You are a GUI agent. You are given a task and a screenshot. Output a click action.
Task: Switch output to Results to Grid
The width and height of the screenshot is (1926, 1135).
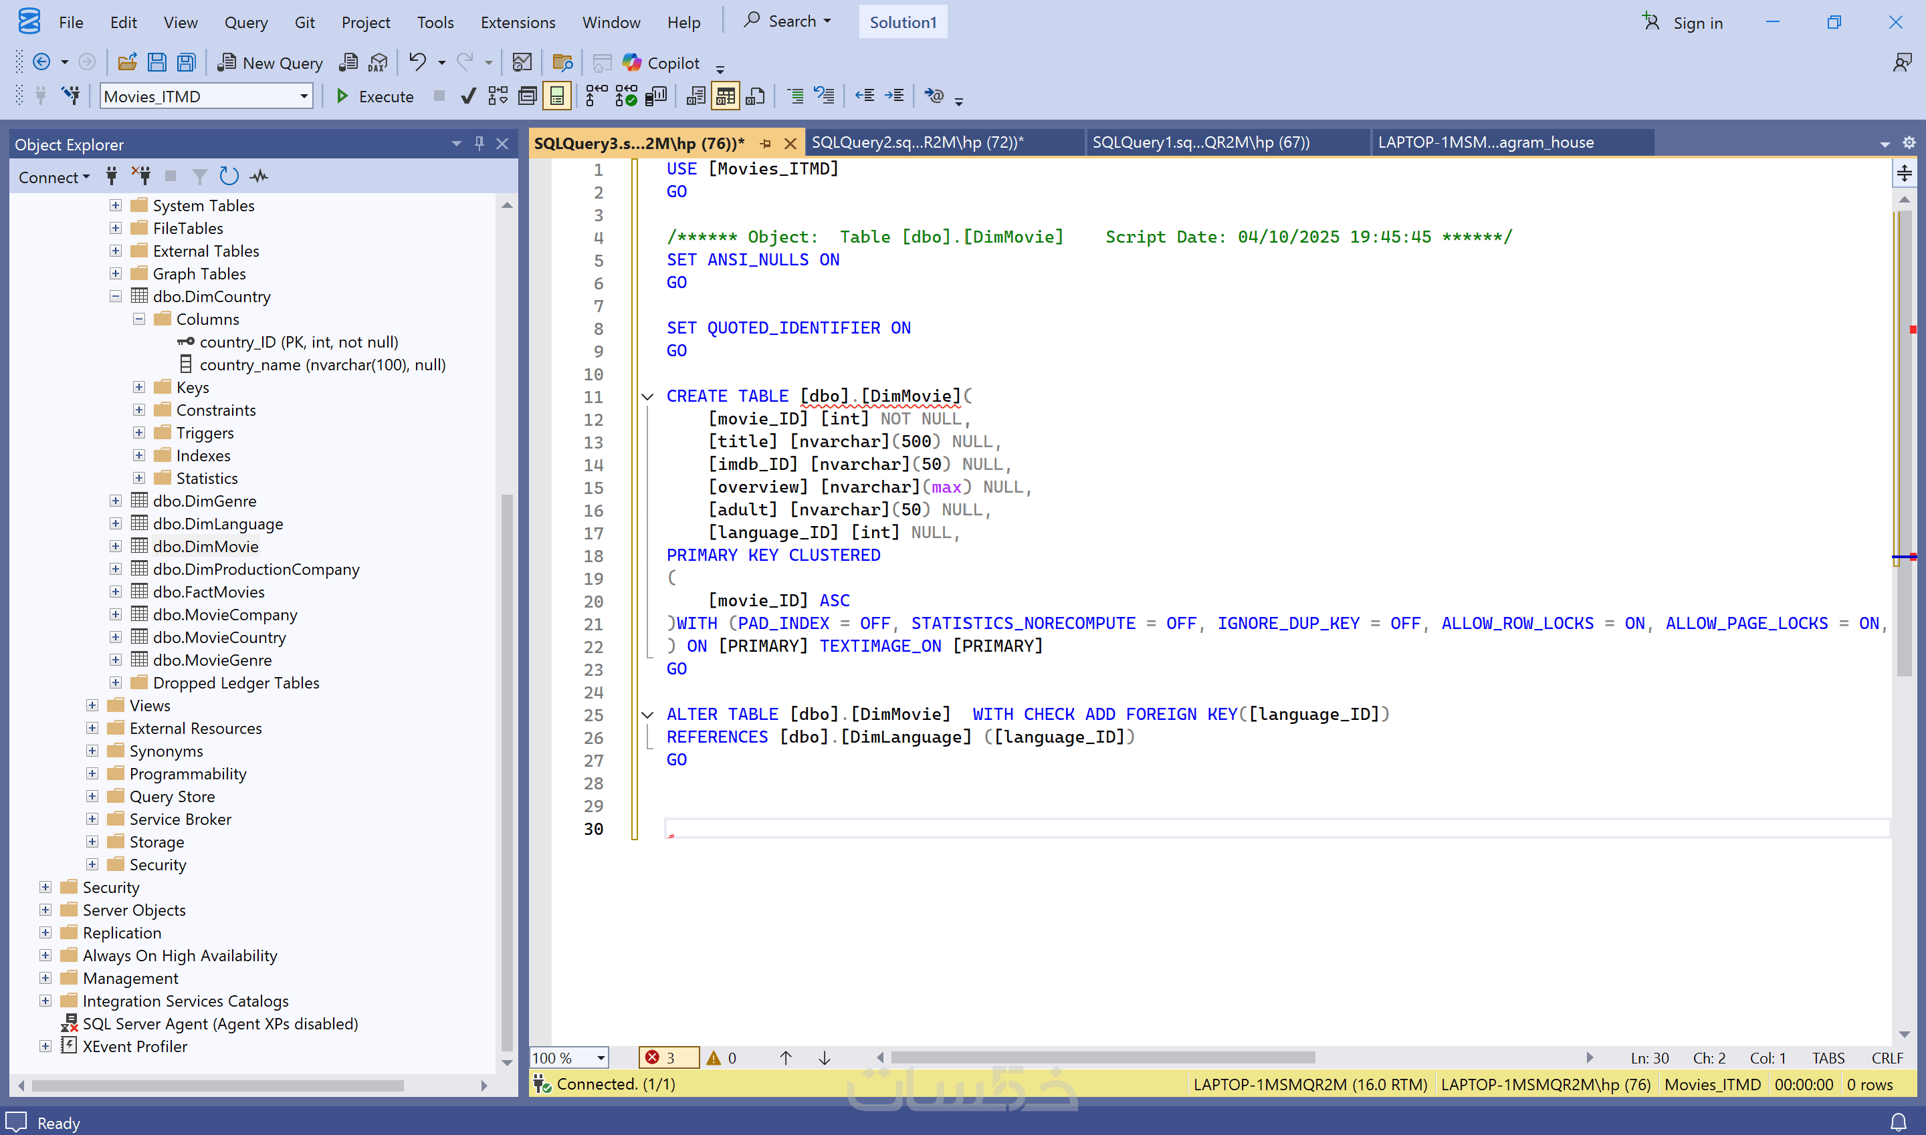pos(726,96)
